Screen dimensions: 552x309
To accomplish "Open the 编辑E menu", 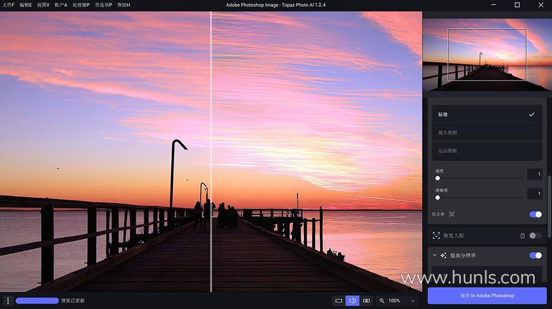I will [x=25, y=5].
